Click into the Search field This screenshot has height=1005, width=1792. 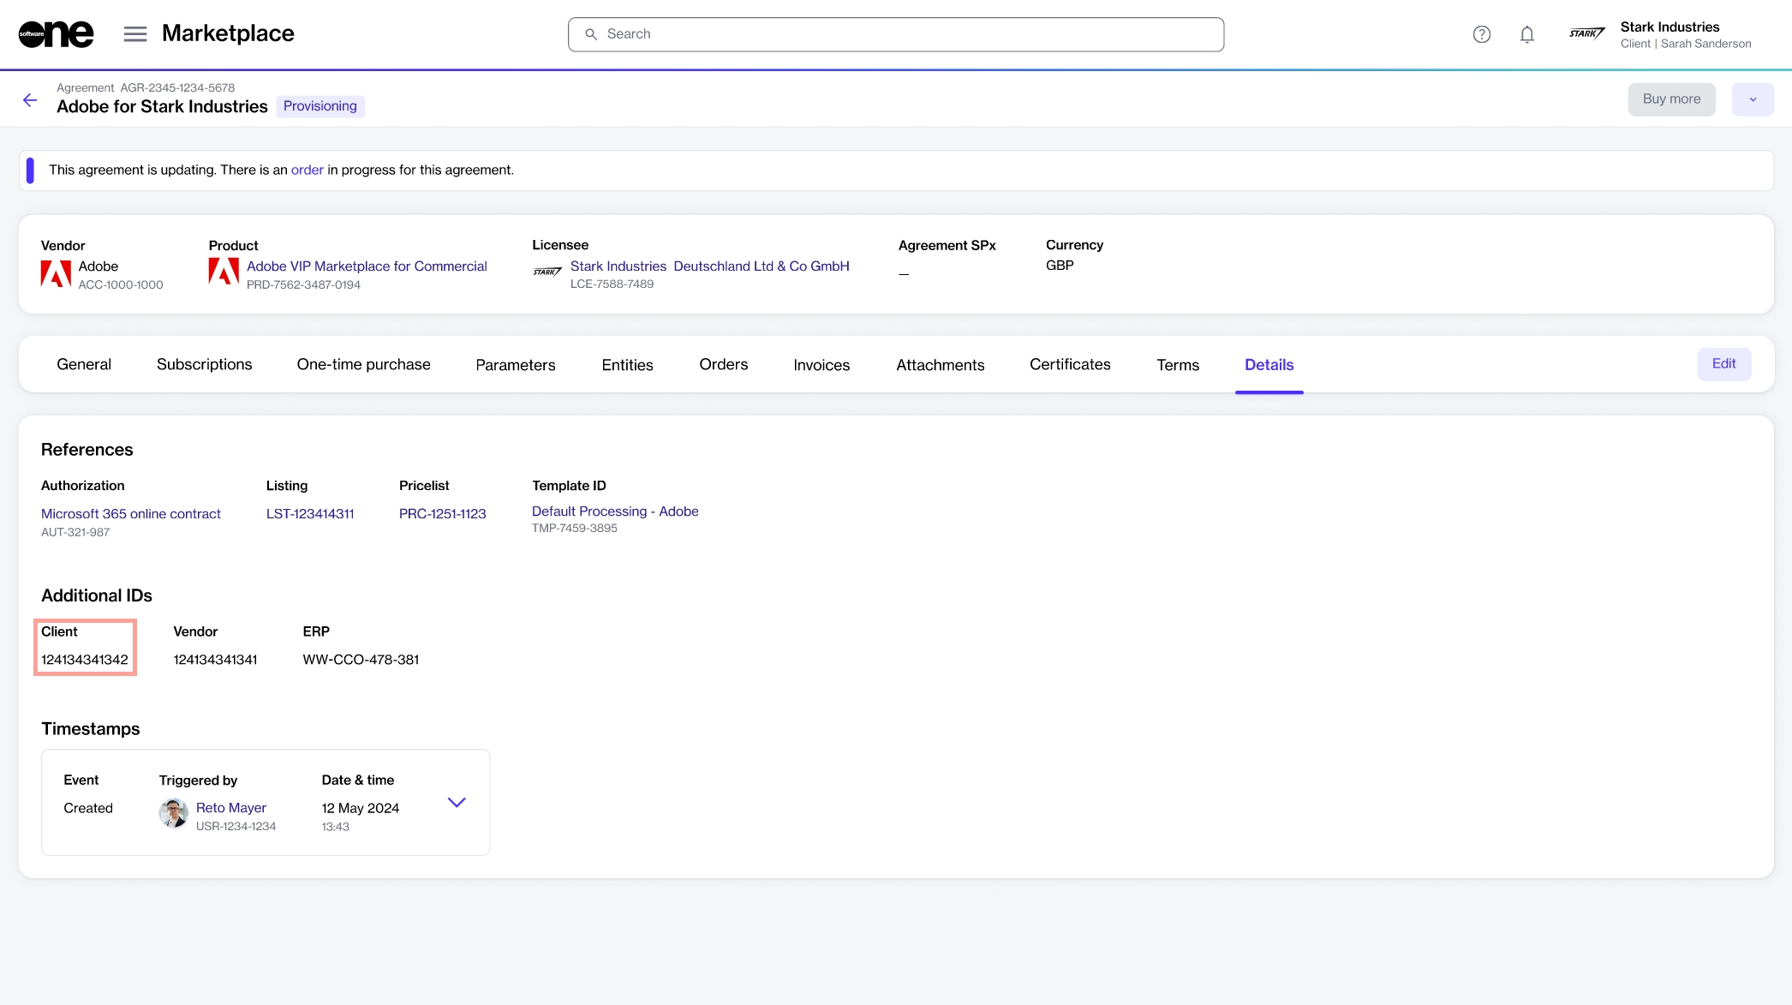click(x=895, y=34)
